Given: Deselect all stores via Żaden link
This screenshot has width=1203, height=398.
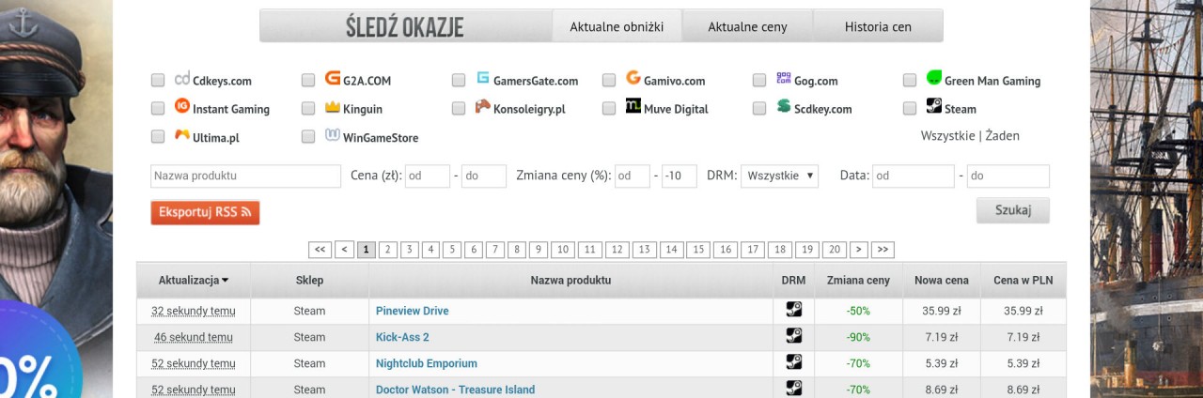Looking at the screenshot, I should pos(1003,135).
